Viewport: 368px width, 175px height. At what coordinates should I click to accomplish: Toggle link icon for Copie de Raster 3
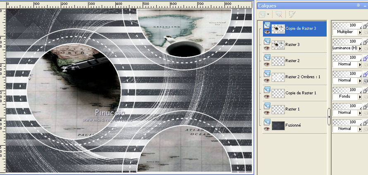pos(365,26)
